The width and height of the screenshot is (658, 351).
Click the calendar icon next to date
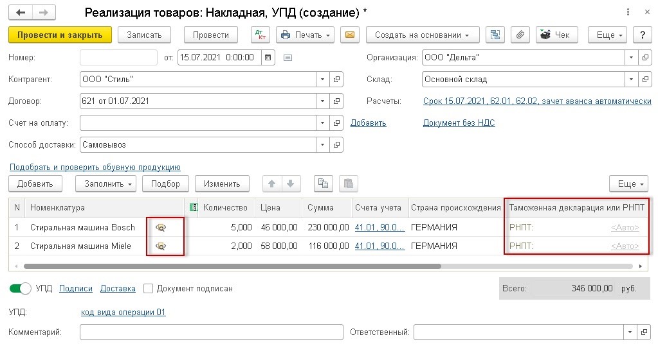(x=268, y=58)
